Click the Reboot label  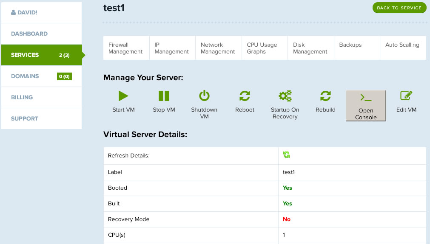245,109
